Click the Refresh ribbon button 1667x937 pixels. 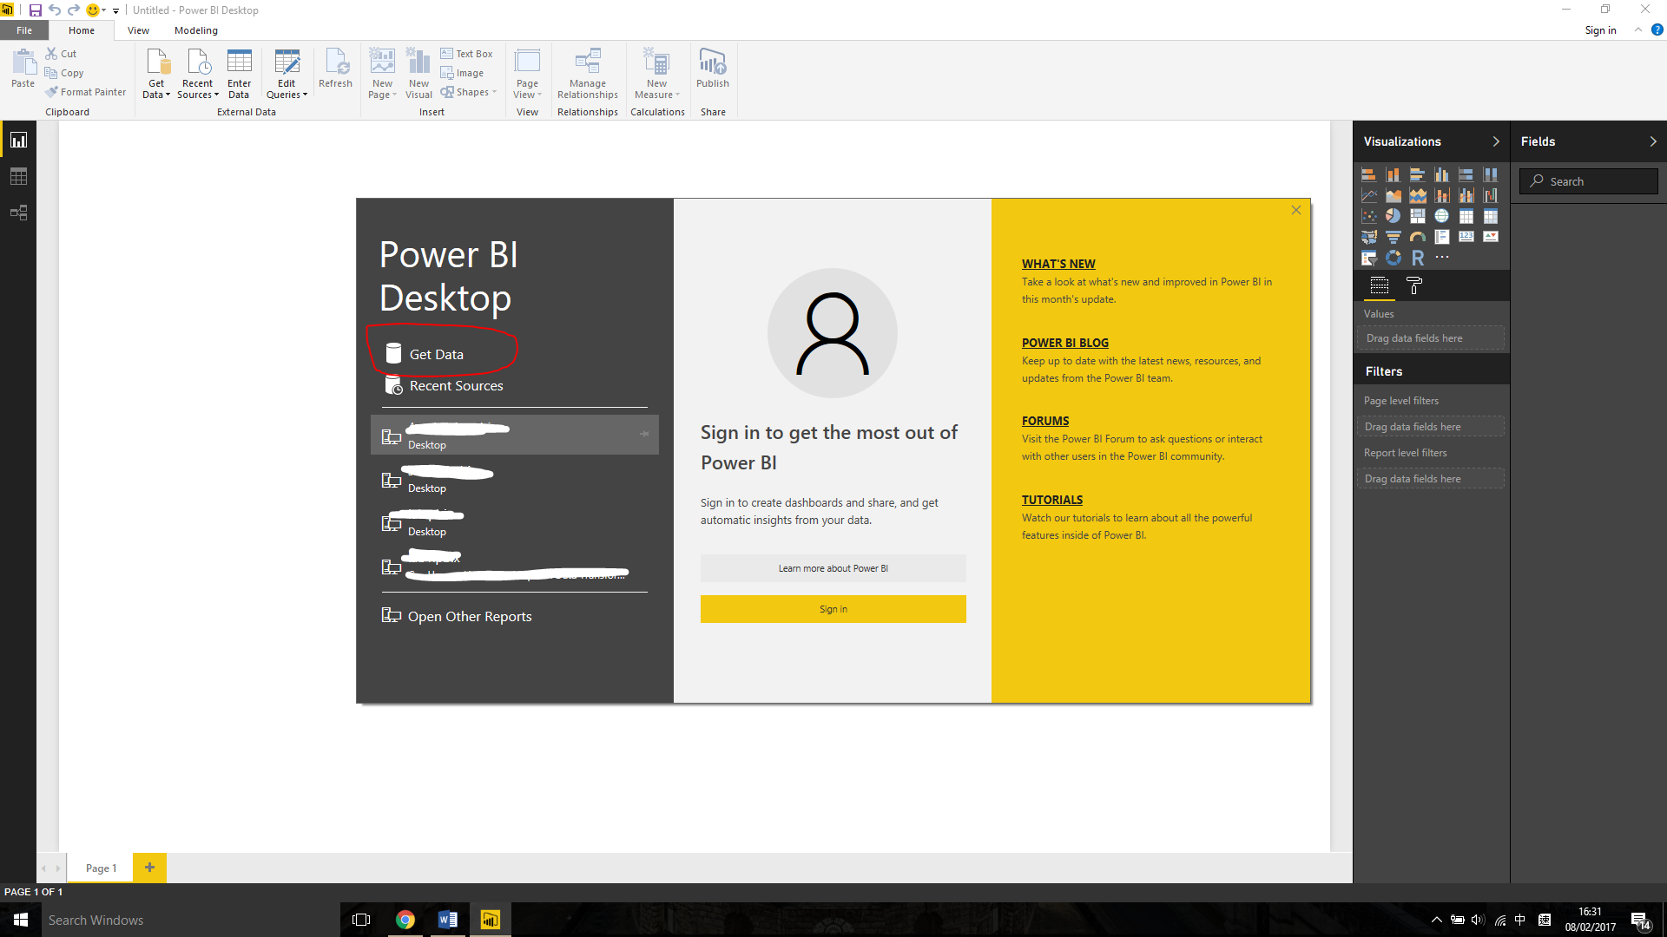point(335,69)
